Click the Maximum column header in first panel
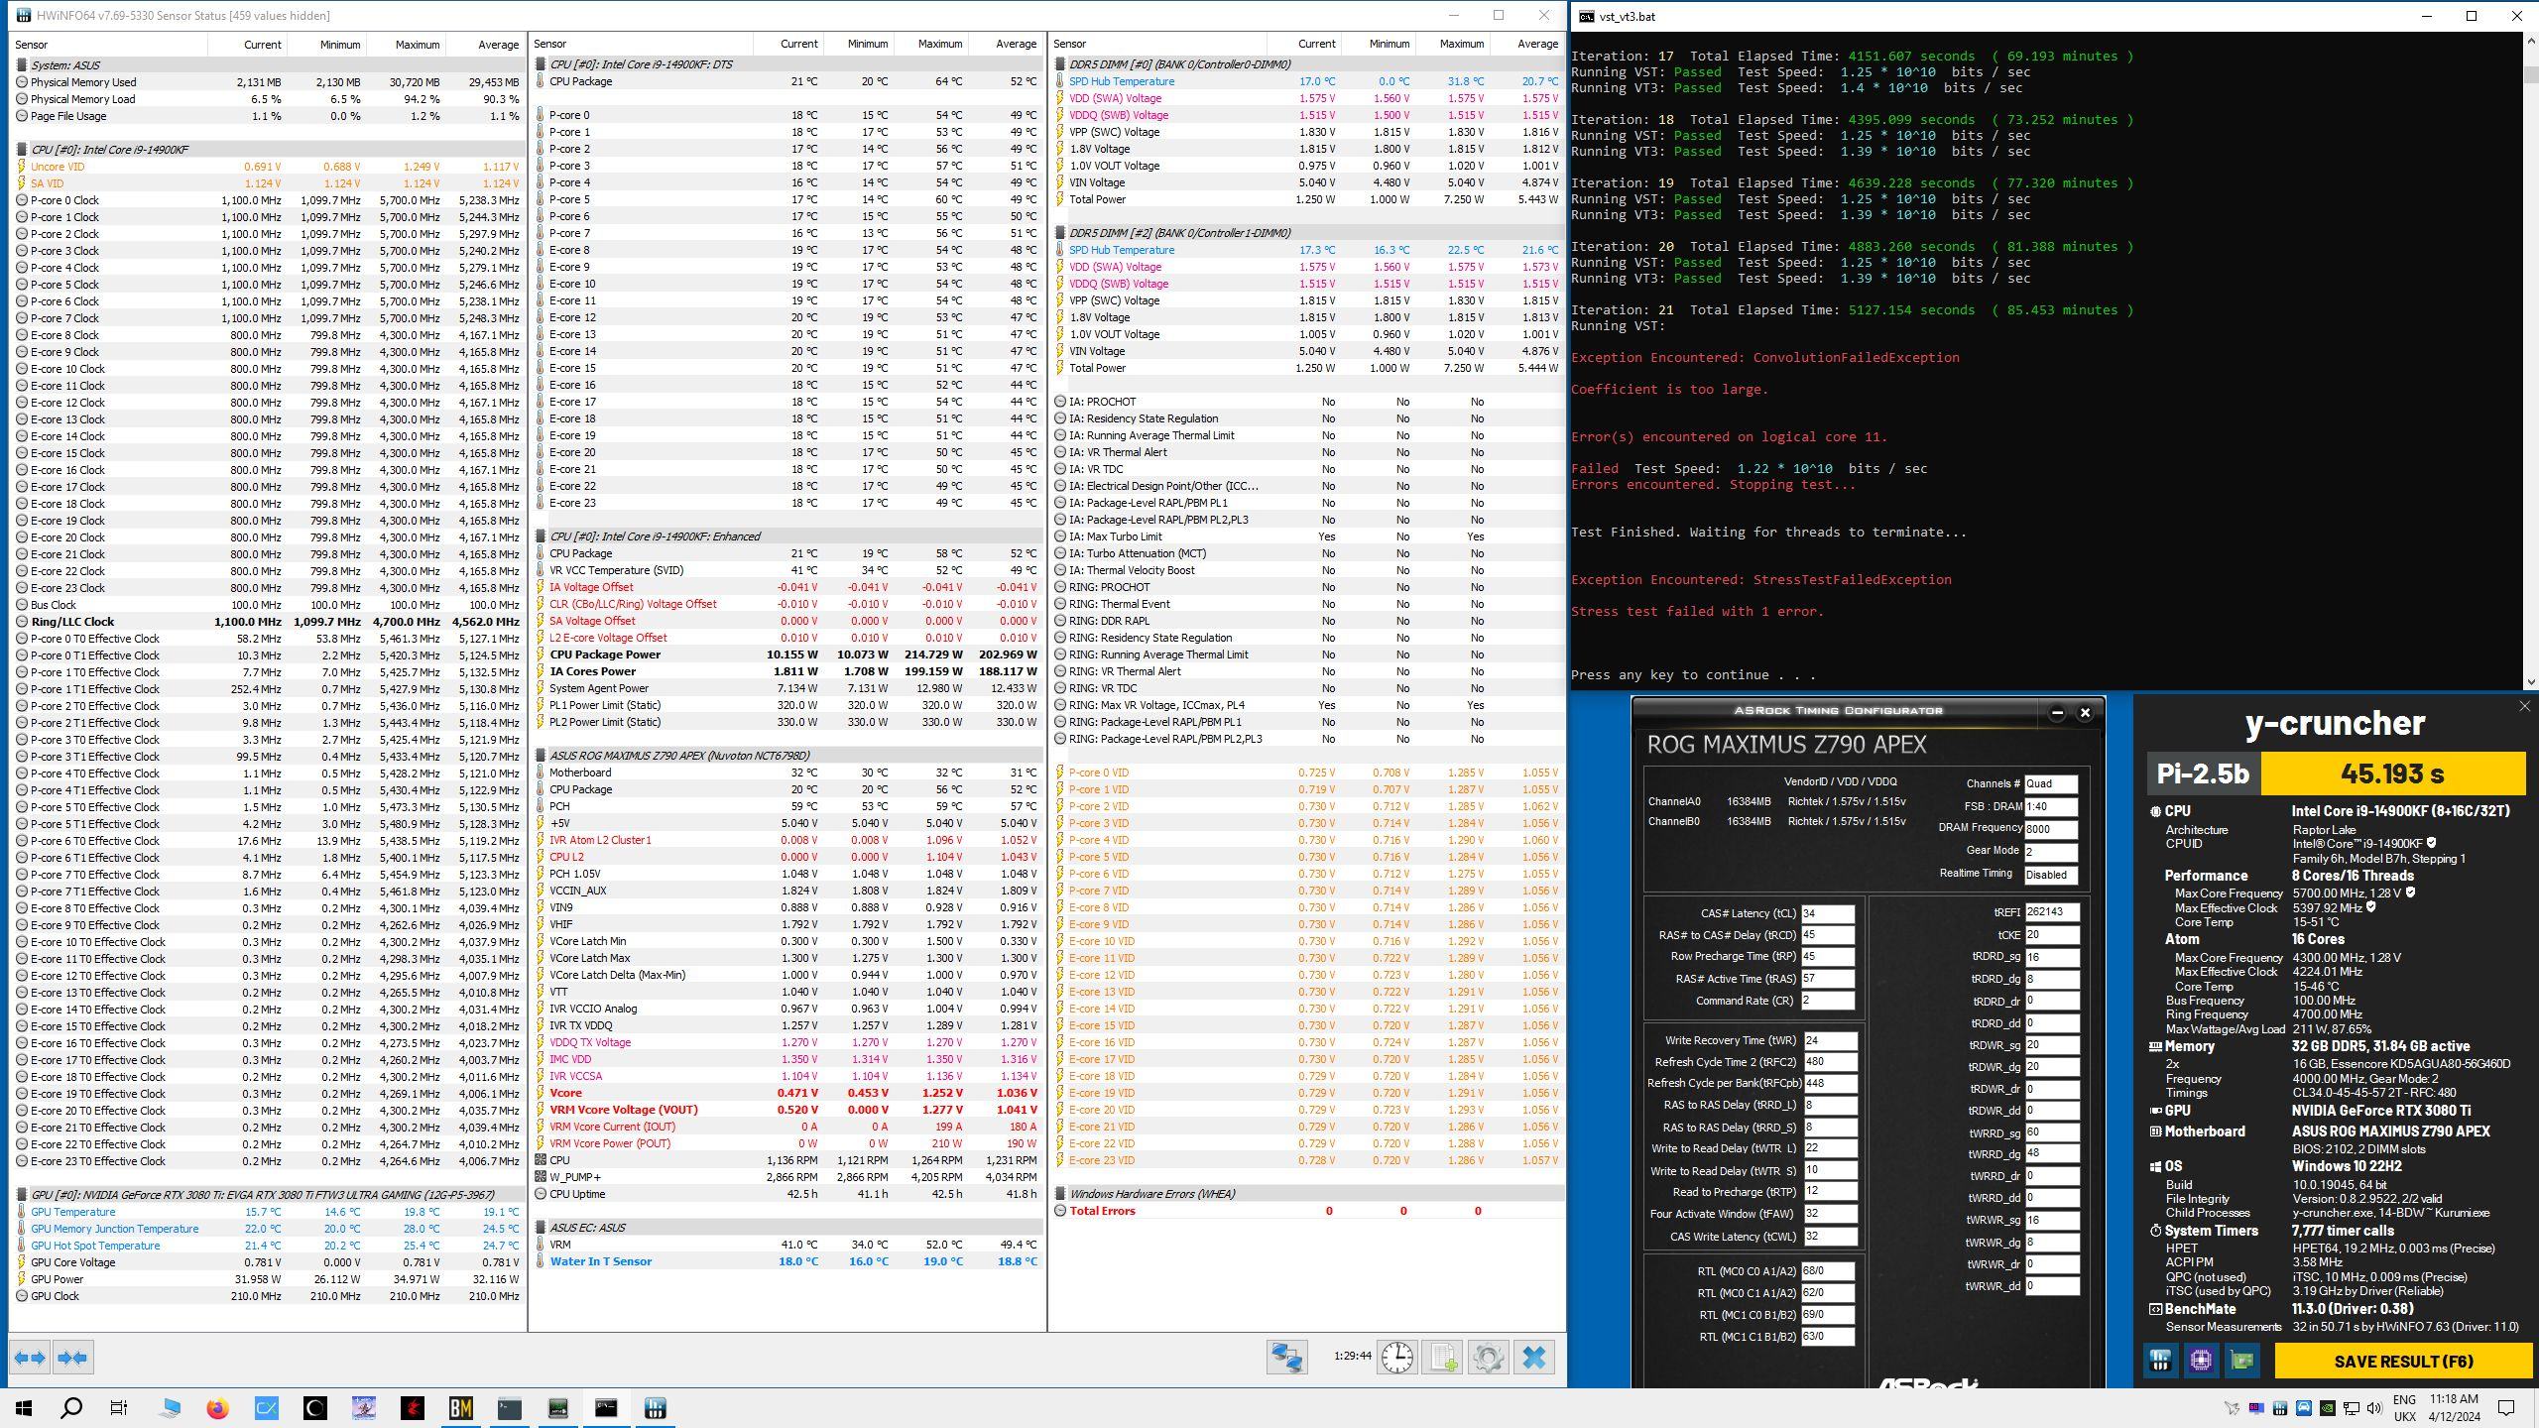 (417, 45)
